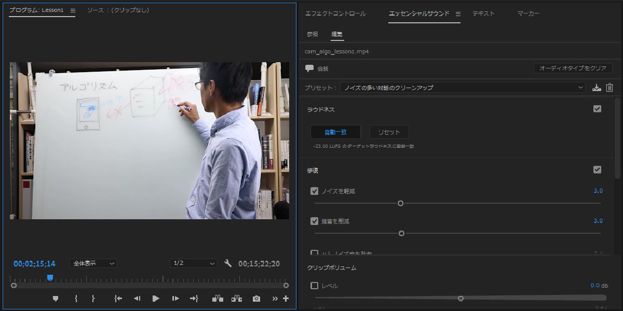623x311 pixels.
Task: Click the left zoom scroll bar handle
Action: point(13,286)
